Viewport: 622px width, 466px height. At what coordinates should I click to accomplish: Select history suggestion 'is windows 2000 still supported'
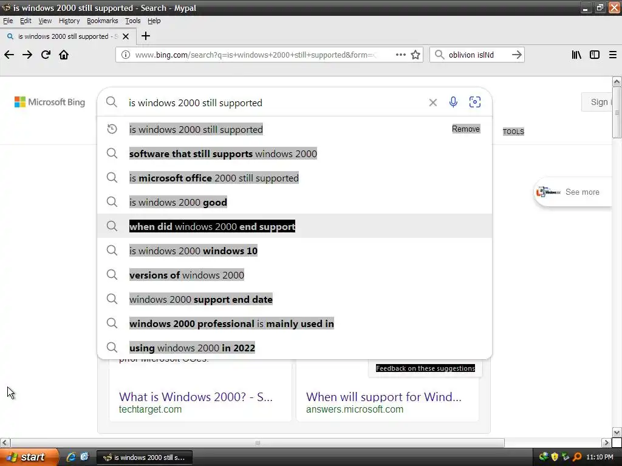[295, 129]
